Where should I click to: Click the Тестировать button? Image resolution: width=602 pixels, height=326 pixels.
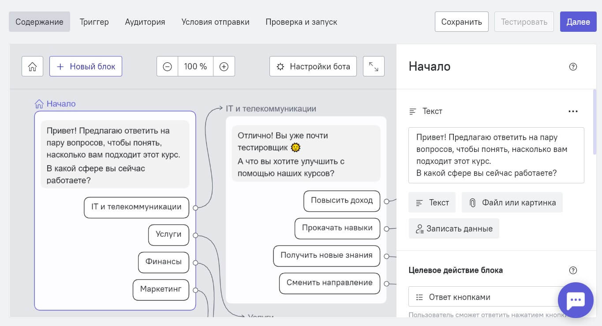pos(524,22)
